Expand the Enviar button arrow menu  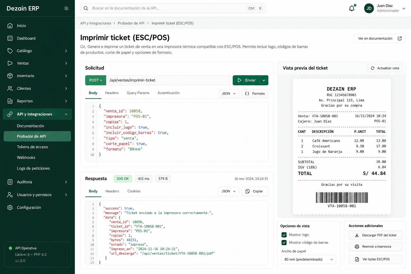(x=264, y=80)
